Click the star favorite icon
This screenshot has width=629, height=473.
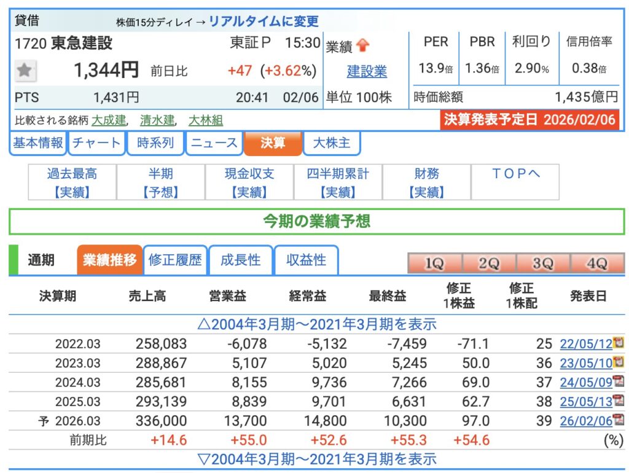[25, 71]
